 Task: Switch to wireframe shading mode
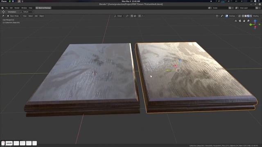[x=243, y=16]
